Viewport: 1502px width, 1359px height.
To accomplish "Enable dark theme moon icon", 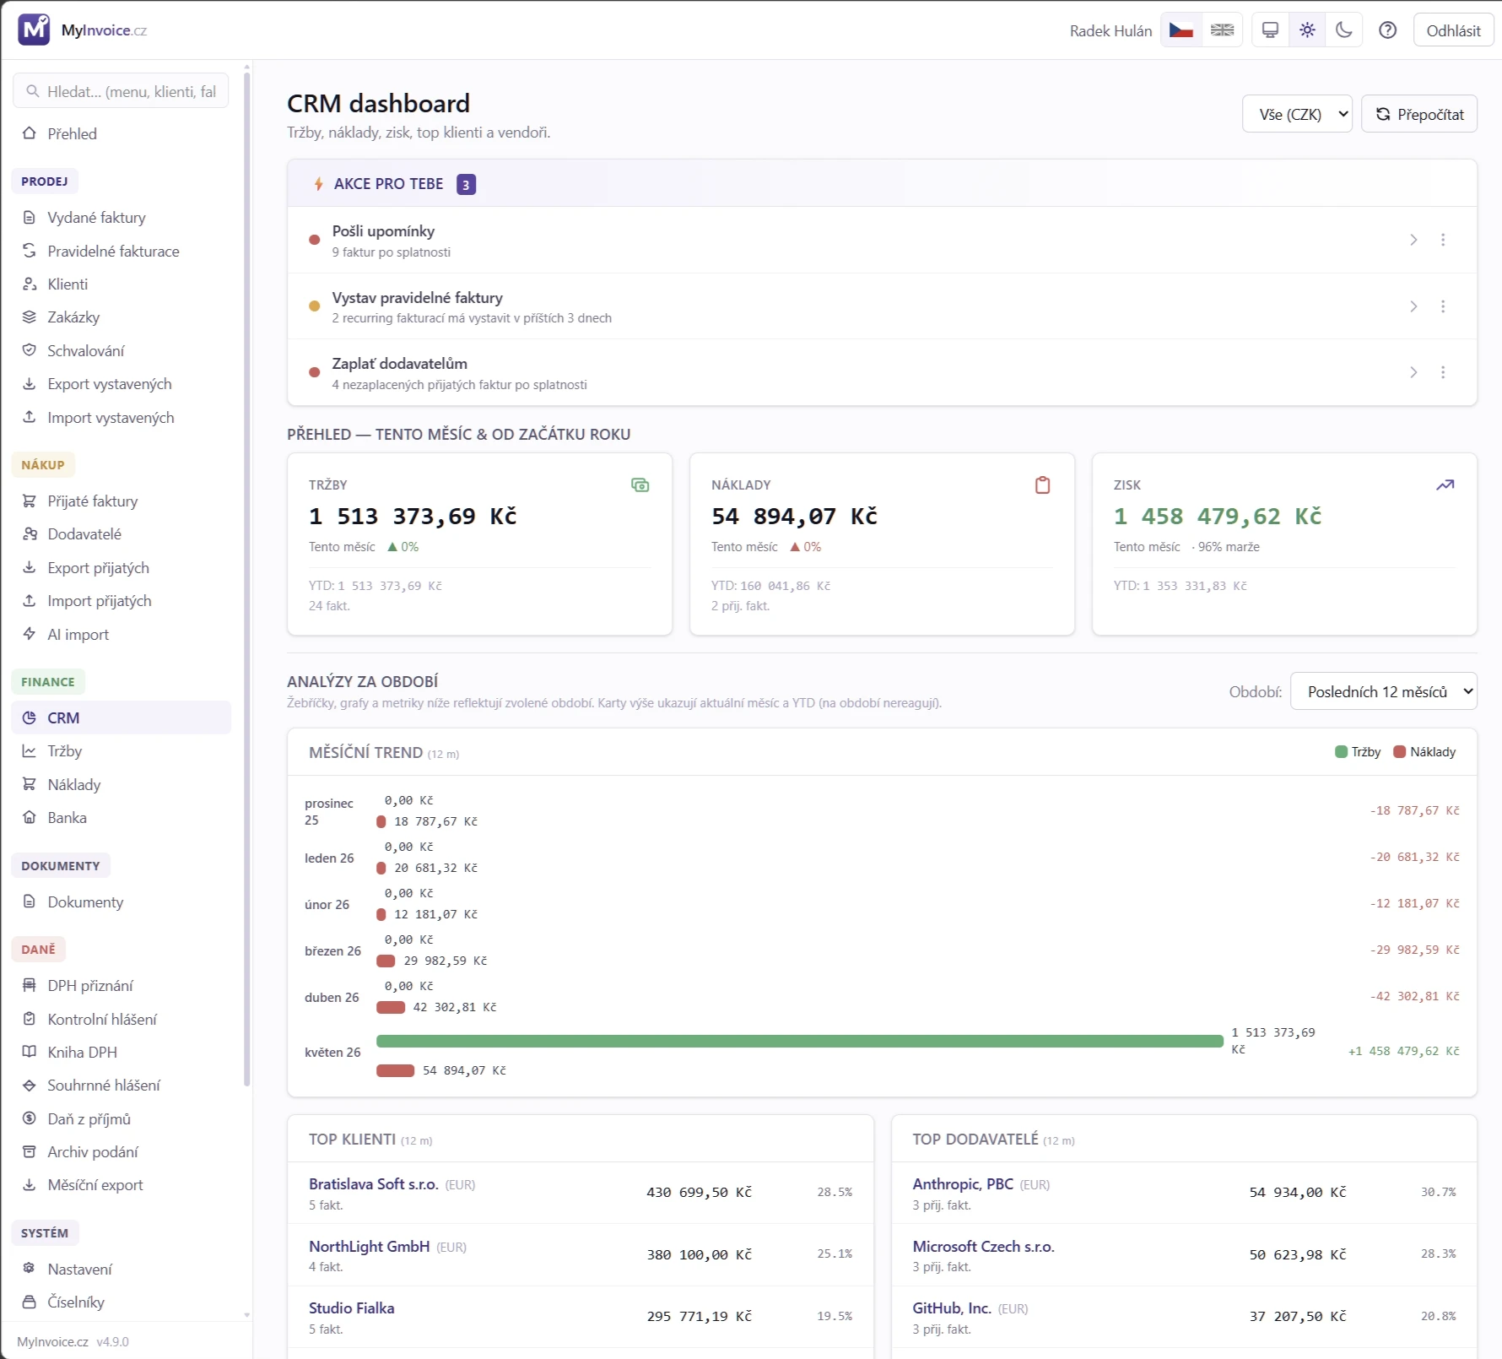I will [x=1344, y=30].
